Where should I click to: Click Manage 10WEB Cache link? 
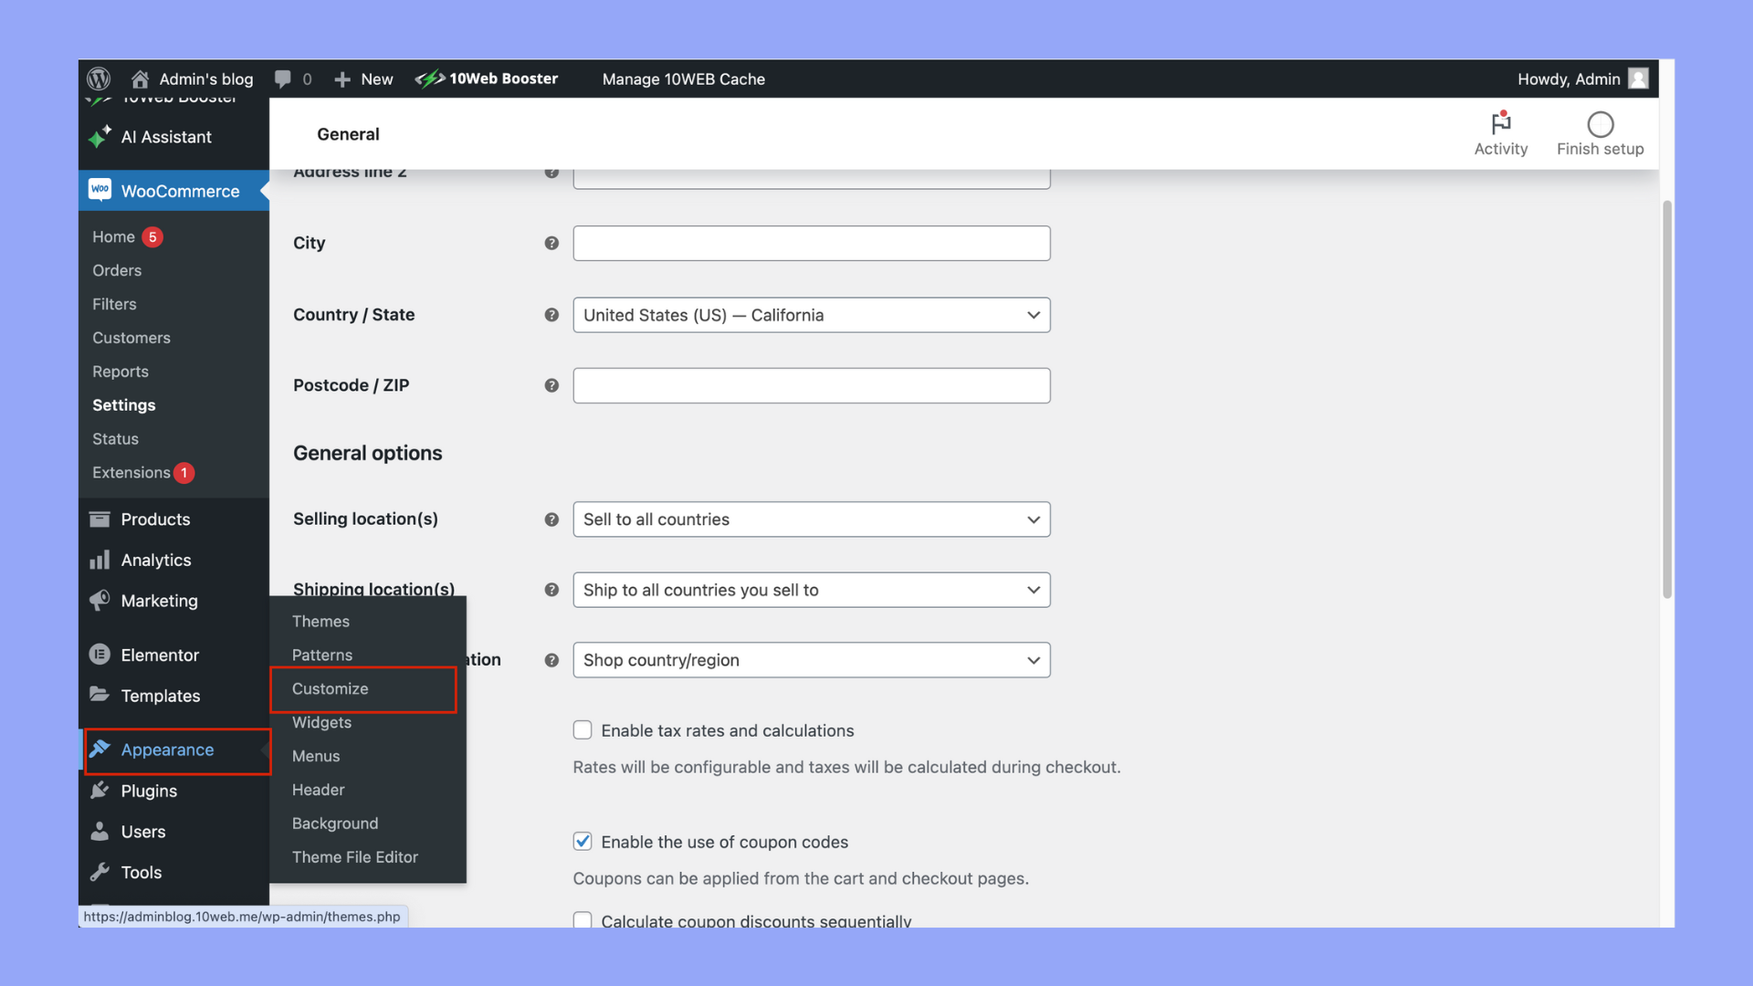pos(683,79)
